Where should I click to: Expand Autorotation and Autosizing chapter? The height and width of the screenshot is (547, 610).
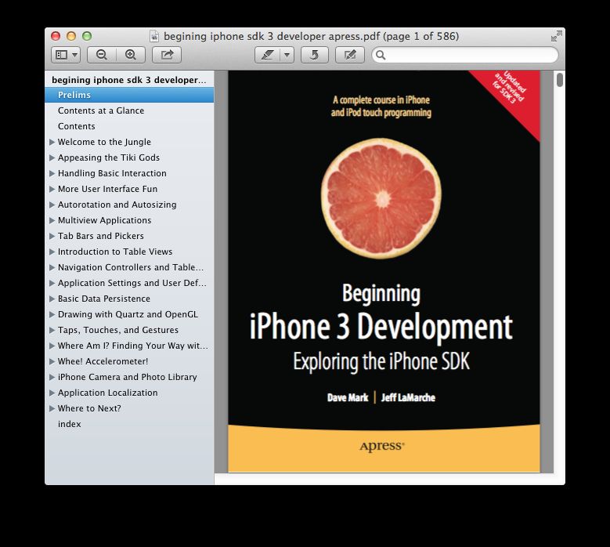point(52,205)
